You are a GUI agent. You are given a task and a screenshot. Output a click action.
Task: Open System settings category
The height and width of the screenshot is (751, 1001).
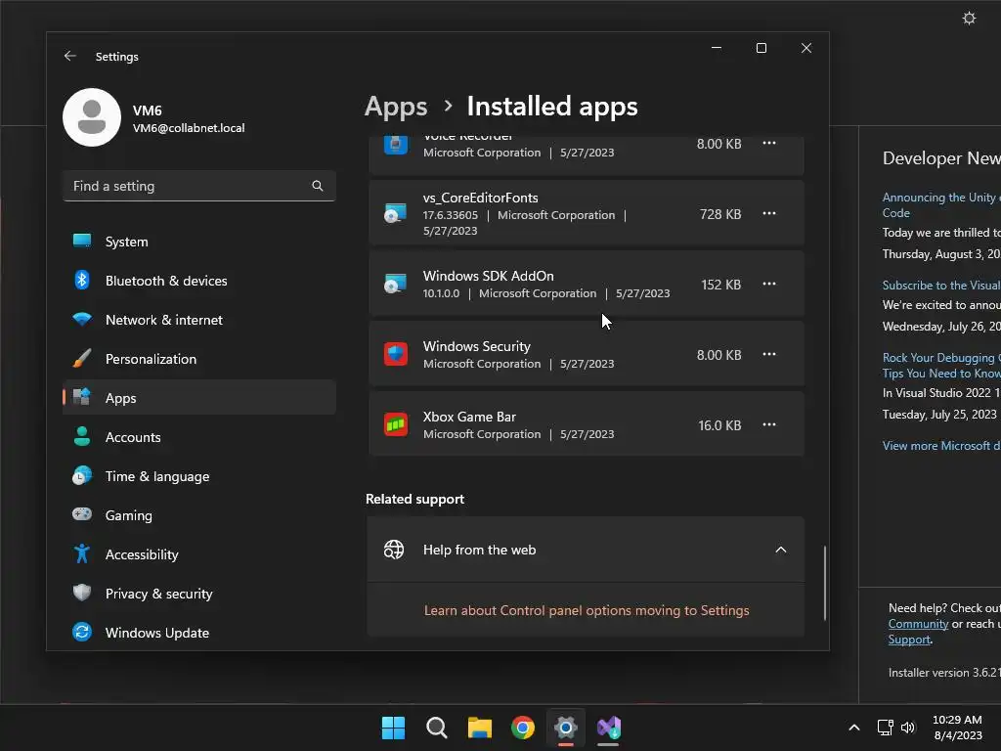(199, 242)
